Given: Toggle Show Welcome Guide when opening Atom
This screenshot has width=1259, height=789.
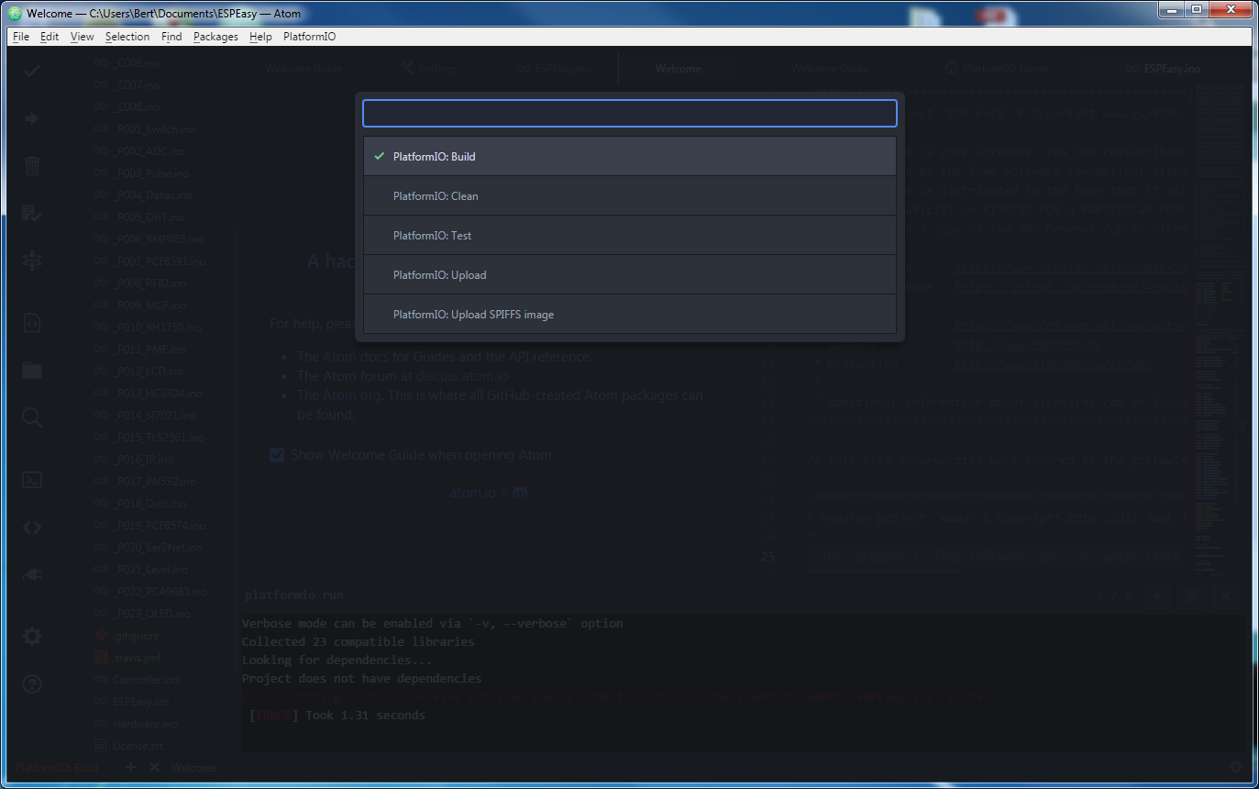Looking at the screenshot, I should (x=277, y=455).
